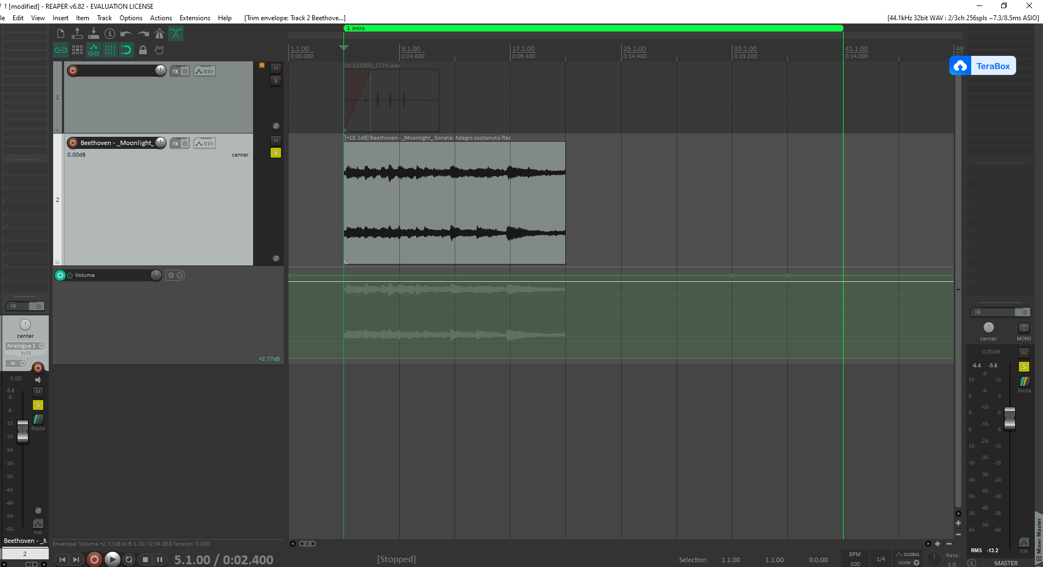Toggle move envelope points with items icon
This screenshot has height=567, width=1043.
(x=94, y=50)
